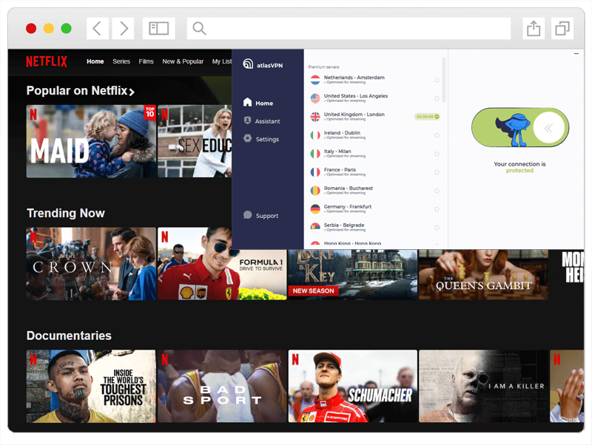Open Inside the World's Toughest Prisons thumbnail
This screenshot has height=445, width=592.
91,386
